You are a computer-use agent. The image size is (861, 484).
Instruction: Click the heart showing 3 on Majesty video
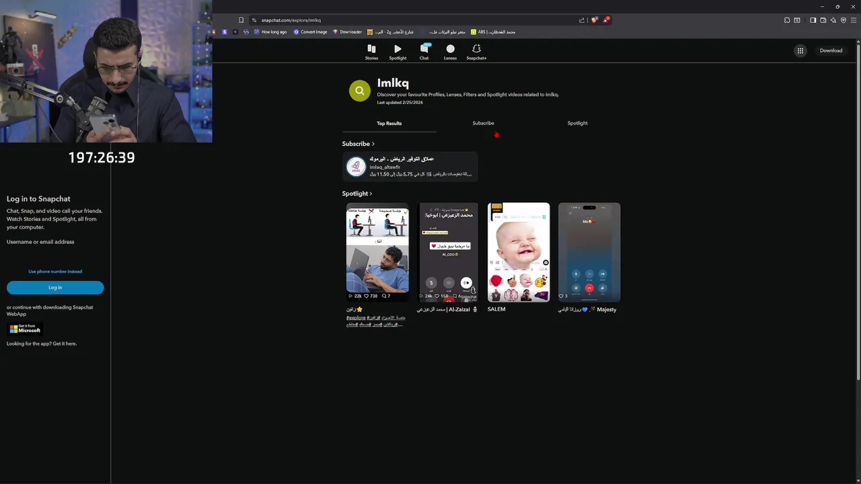[x=561, y=296]
